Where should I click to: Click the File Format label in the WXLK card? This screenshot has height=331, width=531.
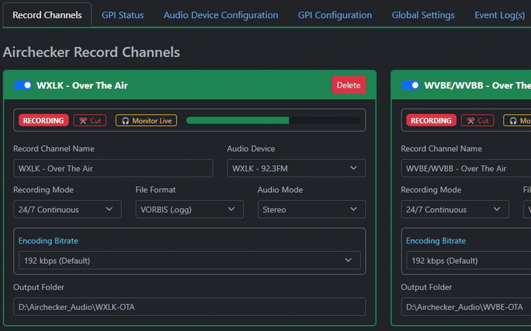[x=155, y=190]
